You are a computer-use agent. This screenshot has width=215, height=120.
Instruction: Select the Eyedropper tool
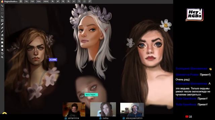tap(2, 24)
